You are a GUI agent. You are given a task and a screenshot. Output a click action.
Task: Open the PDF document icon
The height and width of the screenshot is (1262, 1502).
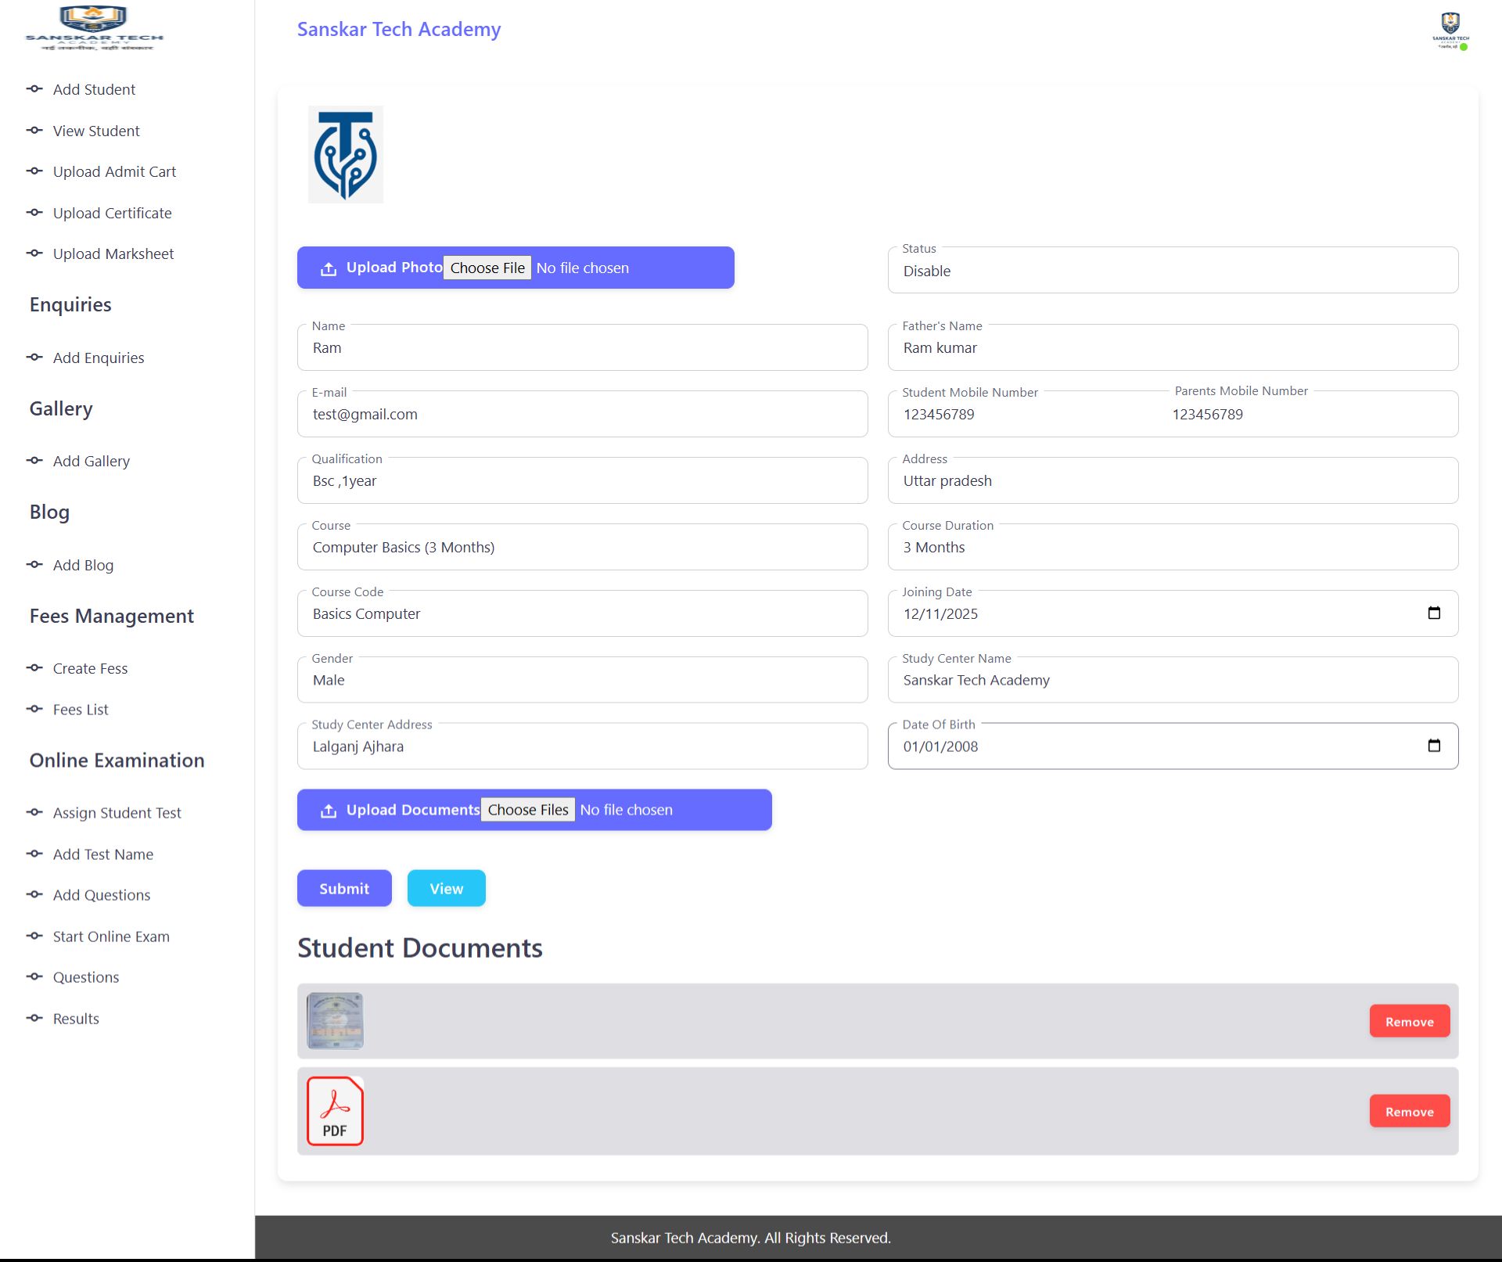(x=335, y=1111)
